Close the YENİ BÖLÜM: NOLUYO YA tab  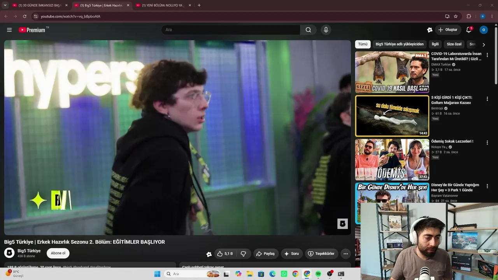click(190, 5)
